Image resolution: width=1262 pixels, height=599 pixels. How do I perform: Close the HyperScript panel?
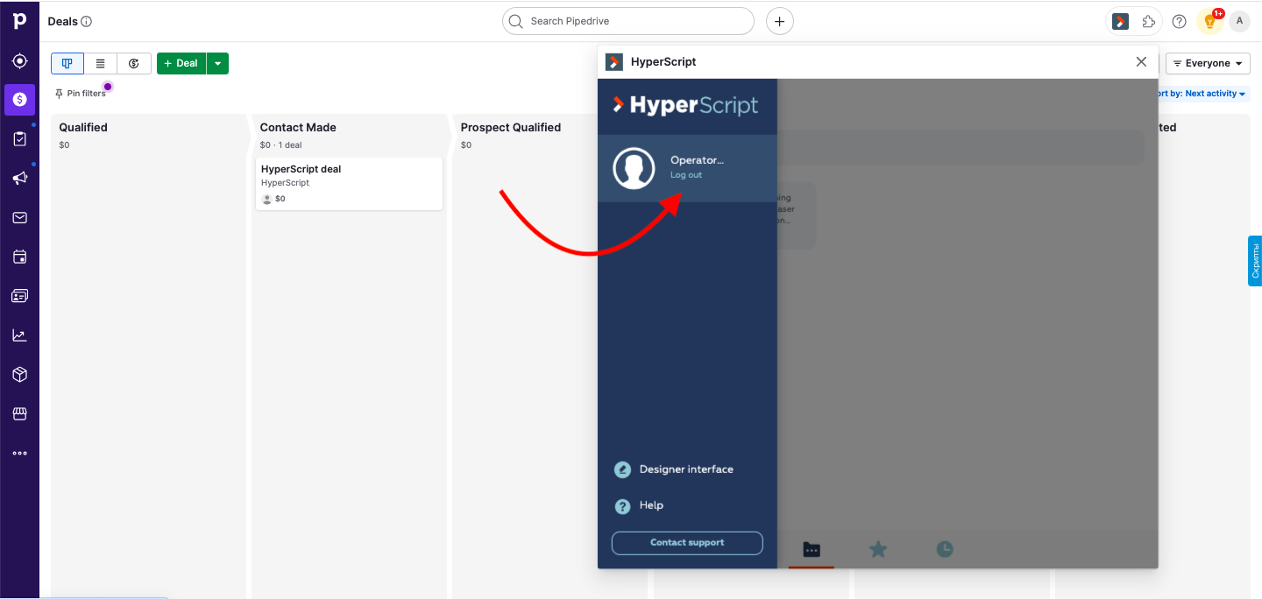[1141, 61]
